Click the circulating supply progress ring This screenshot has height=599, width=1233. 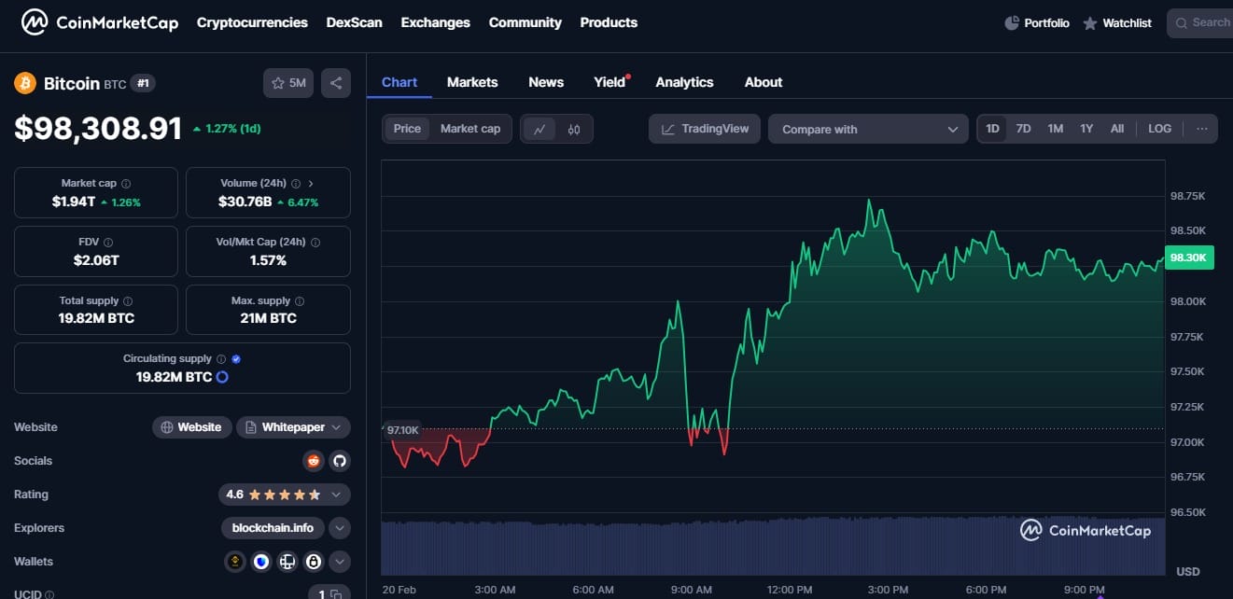tap(222, 377)
